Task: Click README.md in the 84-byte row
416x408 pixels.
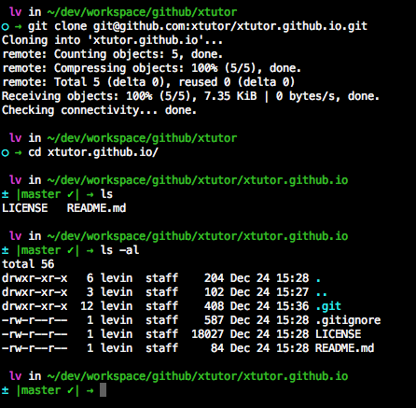Action: pyautogui.click(x=345, y=348)
